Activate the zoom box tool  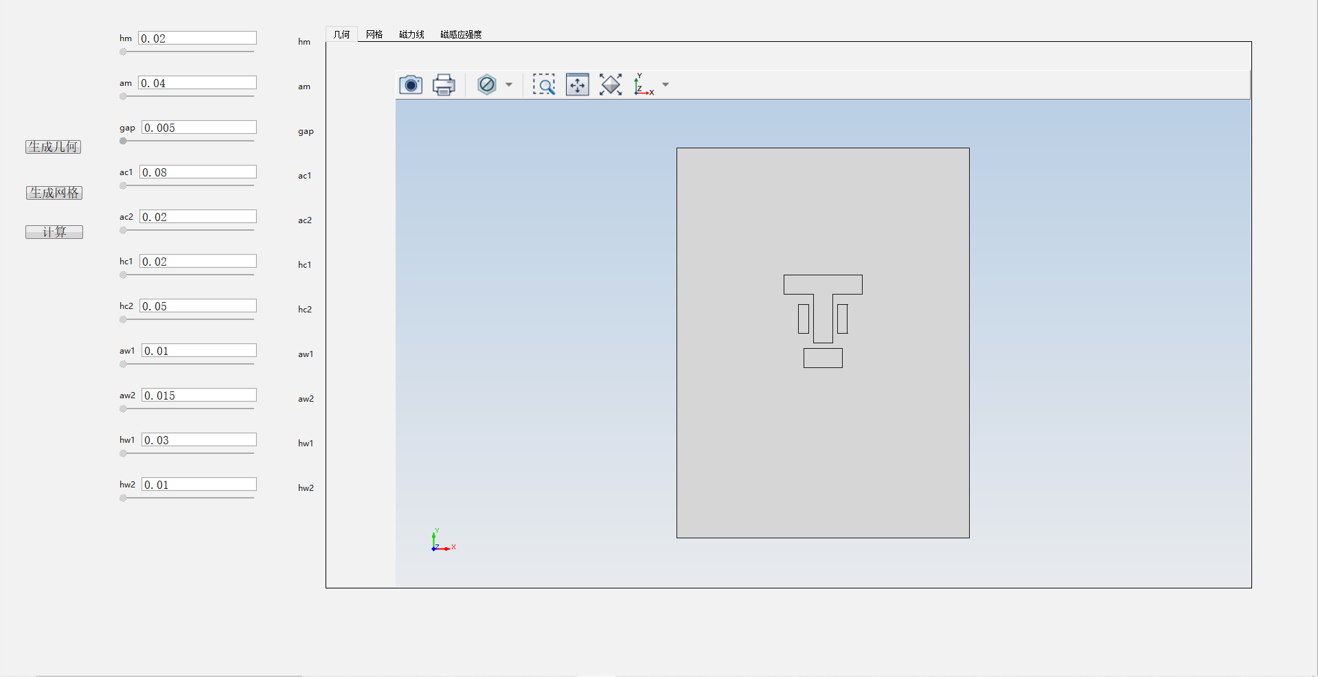544,85
